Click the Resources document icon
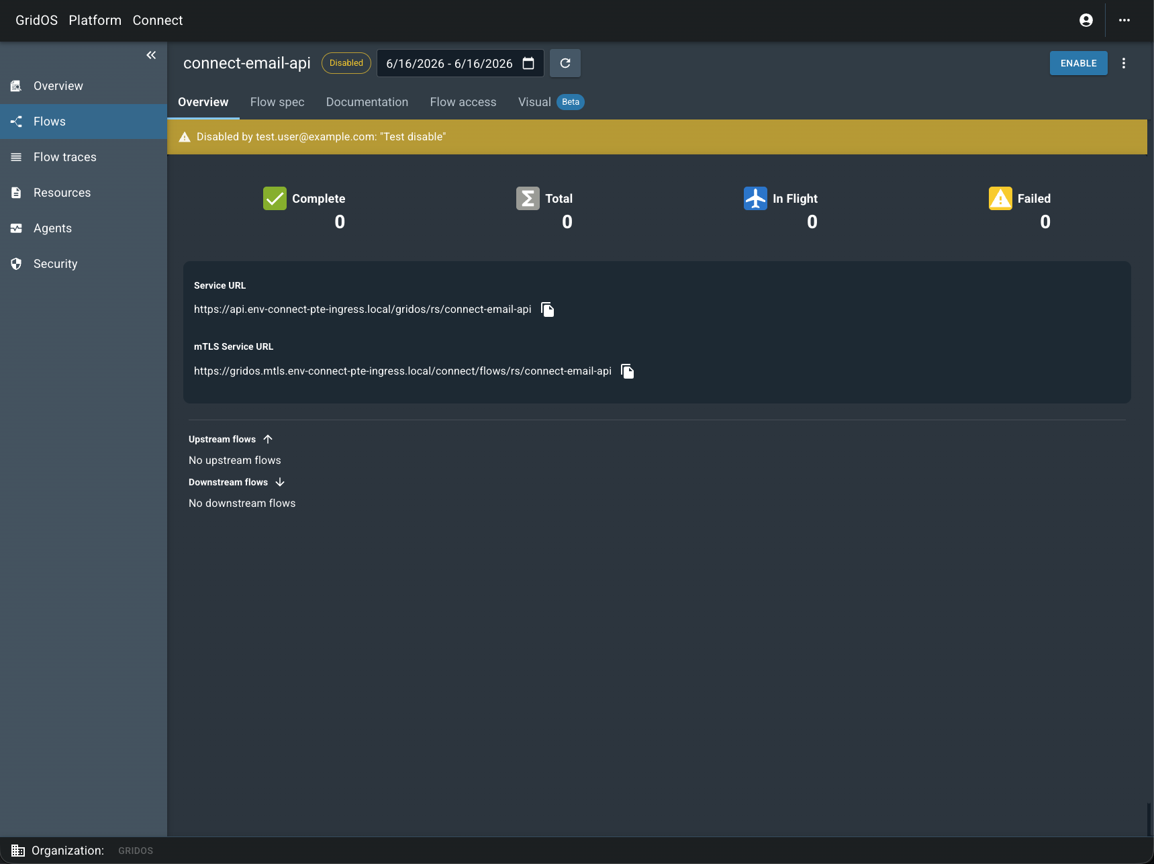 (x=16, y=193)
